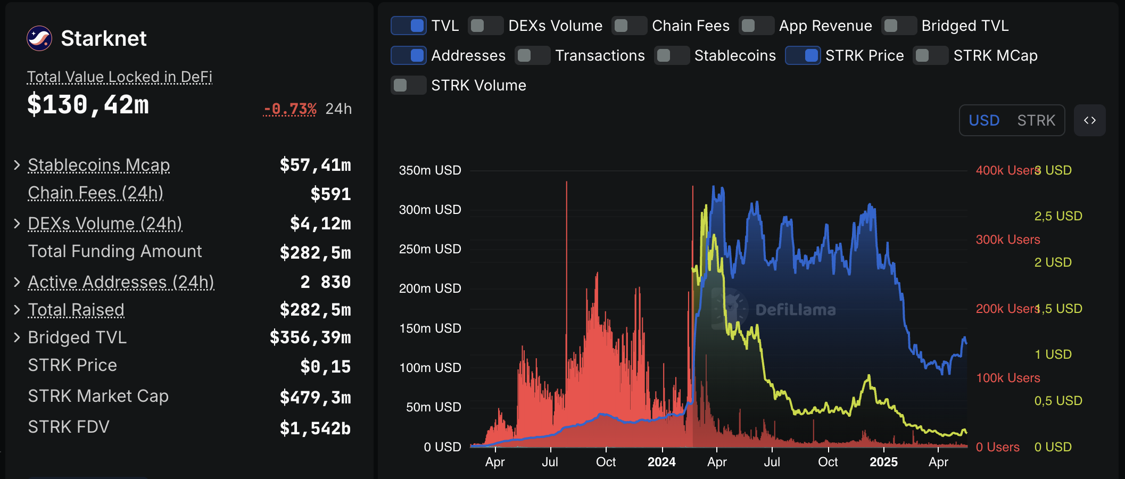Switch chart denomination to STRK
Viewport: 1125px width, 479px height.
1036,120
